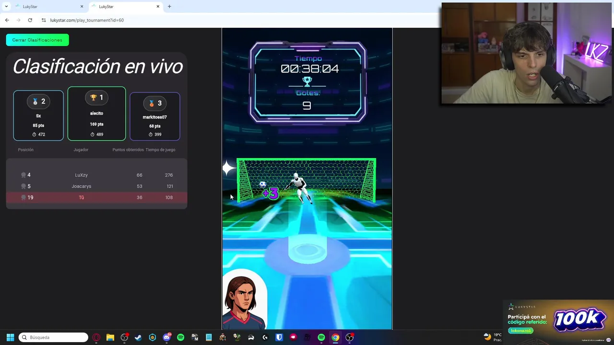Image resolution: width=614 pixels, height=345 pixels.
Task: Open Logitech G HUB from the taskbar
Action: tap(265, 337)
